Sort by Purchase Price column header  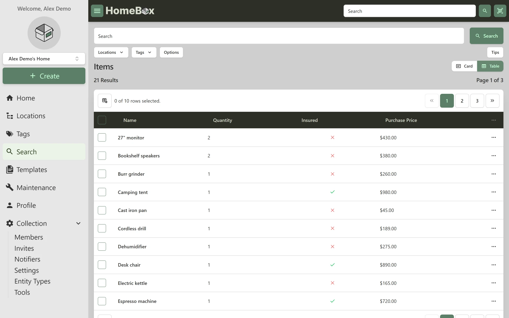[x=401, y=120]
